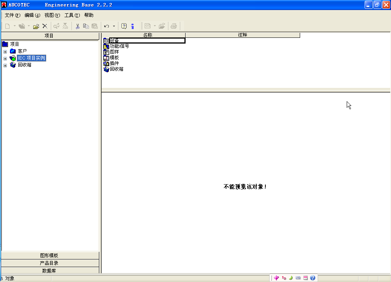The width and height of the screenshot is (391, 282).
Task: Open the dropdown arrow beside the diagram sheet icon
Action: (155, 26)
